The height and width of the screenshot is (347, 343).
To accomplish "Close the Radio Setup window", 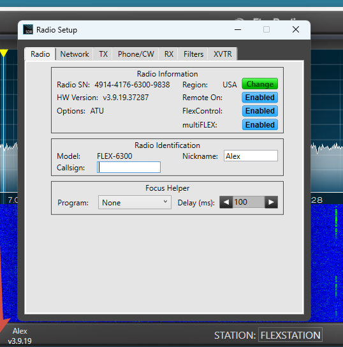I will click(296, 29).
